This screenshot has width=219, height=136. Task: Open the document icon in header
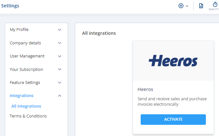click(x=201, y=6)
